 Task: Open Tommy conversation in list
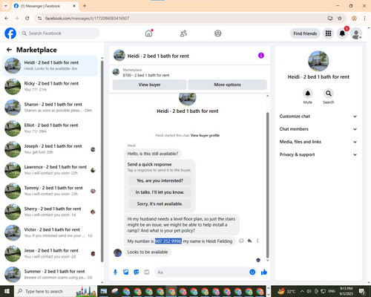click(x=50, y=191)
